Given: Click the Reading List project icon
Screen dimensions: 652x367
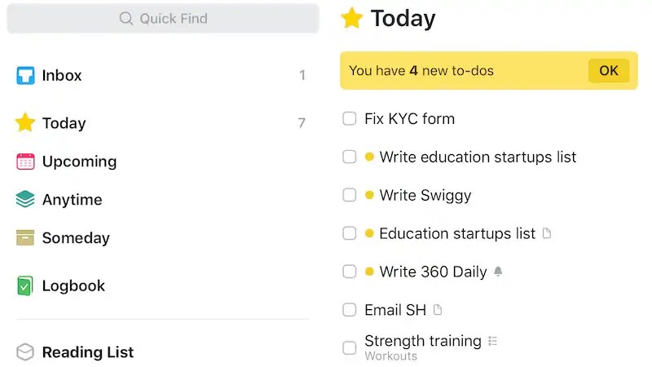Looking at the screenshot, I should coord(25,352).
